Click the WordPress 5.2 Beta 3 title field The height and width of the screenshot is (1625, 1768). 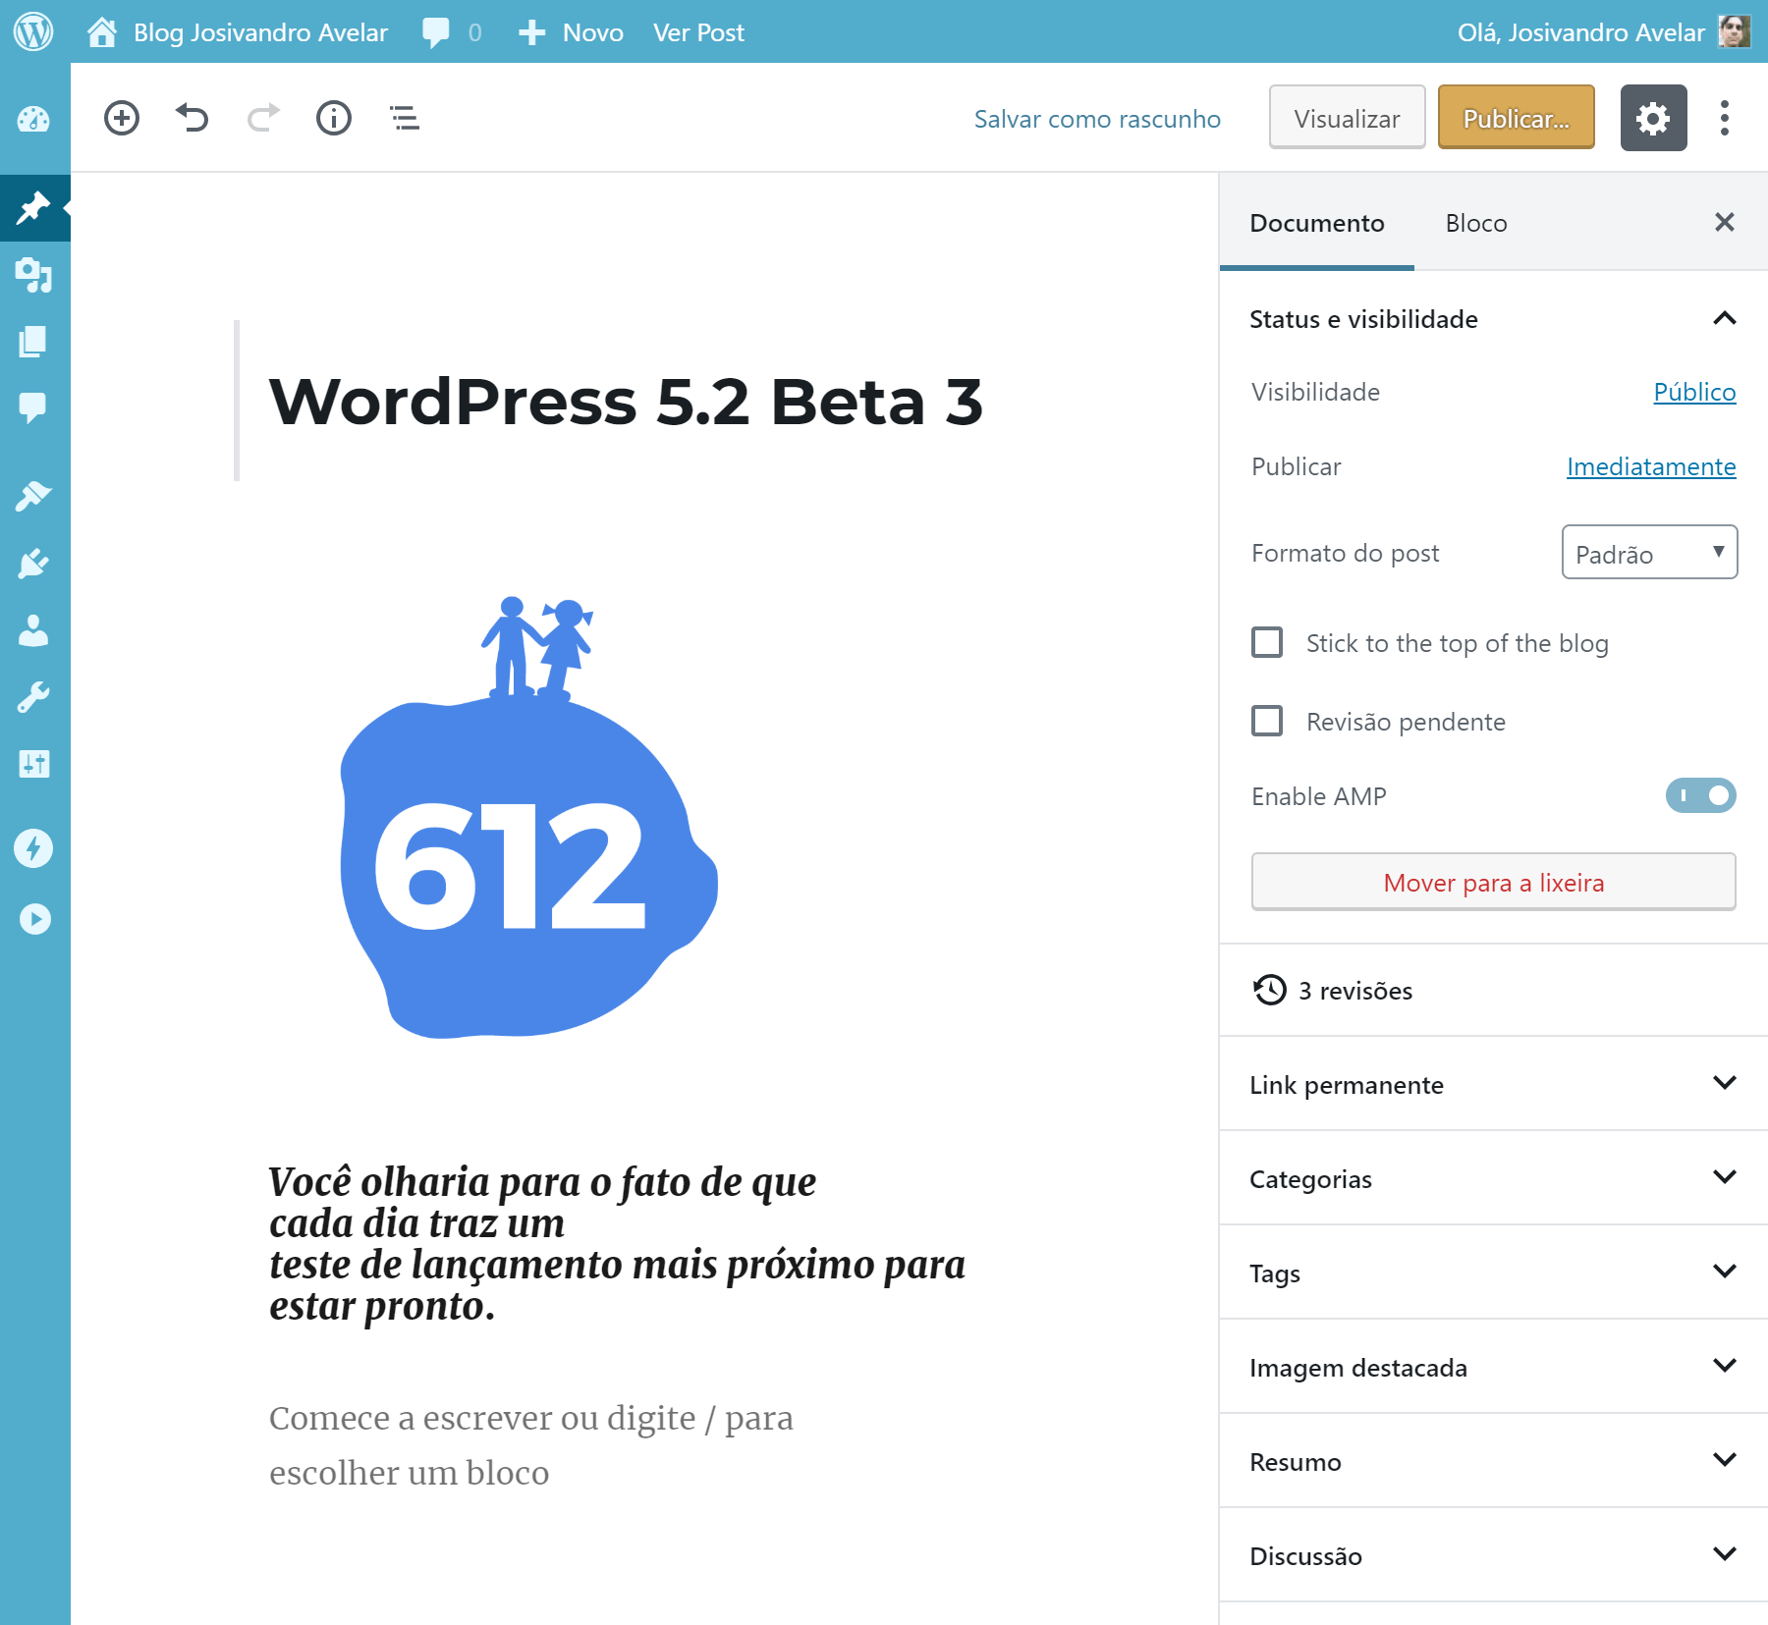point(626,402)
